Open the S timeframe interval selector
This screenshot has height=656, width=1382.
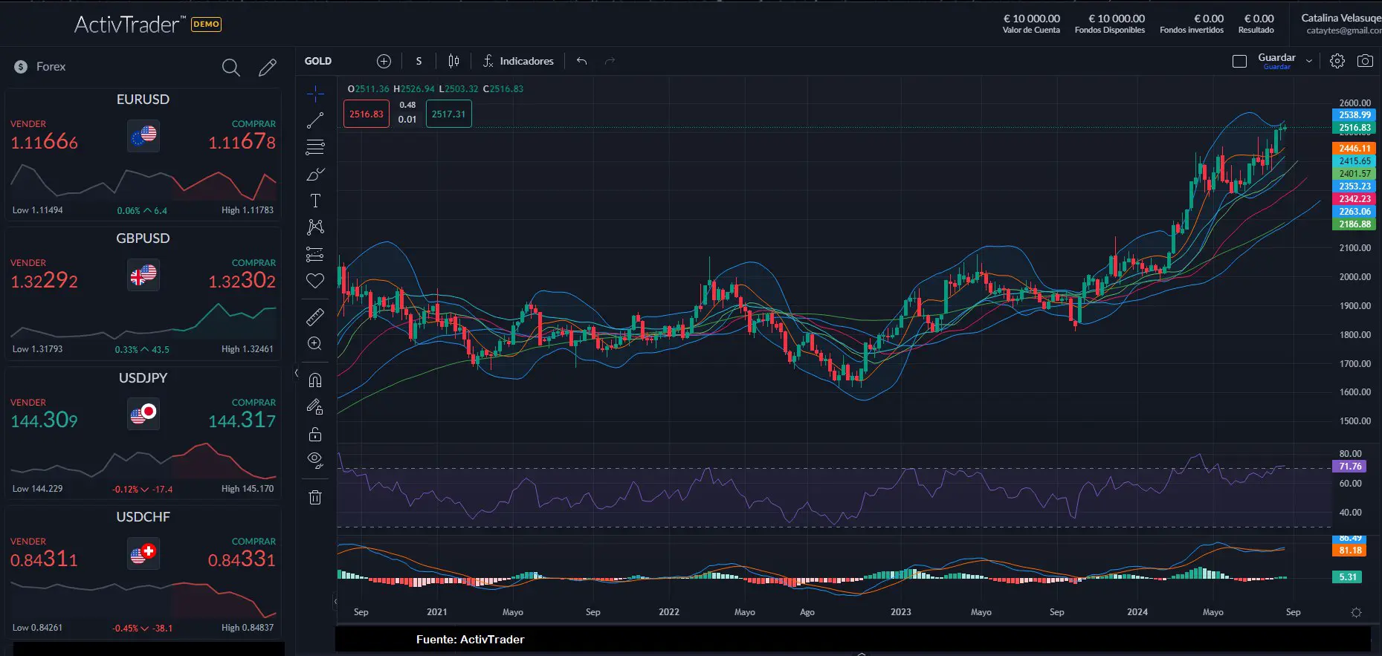click(419, 61)
